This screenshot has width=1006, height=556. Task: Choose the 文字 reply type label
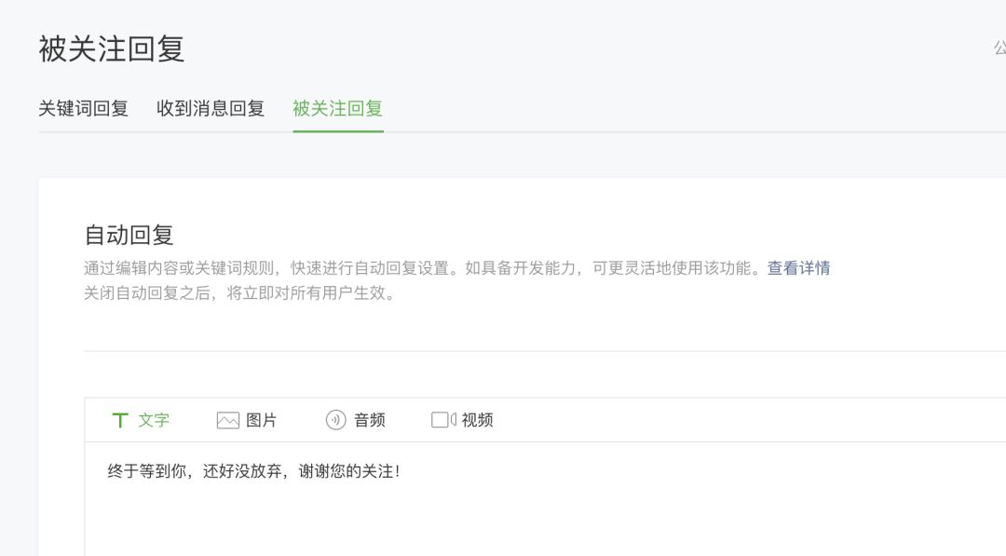(154, 420)
